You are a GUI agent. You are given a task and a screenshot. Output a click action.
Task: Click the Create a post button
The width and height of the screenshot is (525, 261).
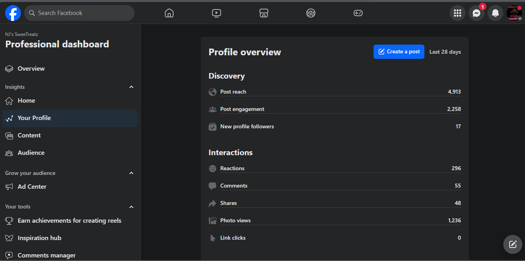tap(399, 52)
